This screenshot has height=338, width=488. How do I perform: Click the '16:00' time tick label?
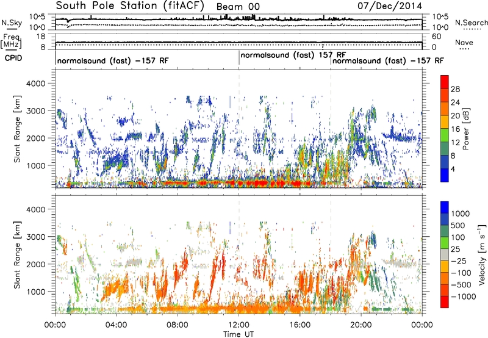[x=300, y=325]
